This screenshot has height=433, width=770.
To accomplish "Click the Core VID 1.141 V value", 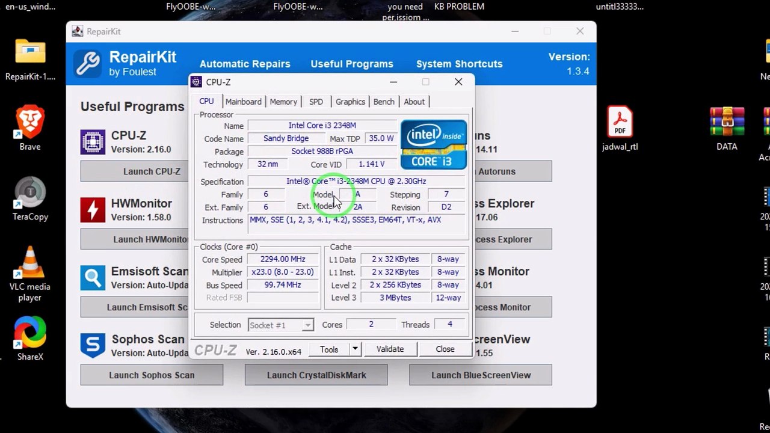I will point(371,164).
